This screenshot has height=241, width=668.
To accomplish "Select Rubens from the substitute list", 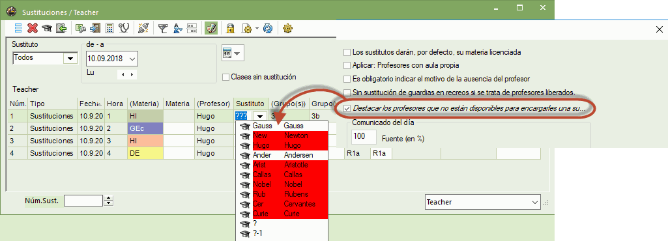I will pyautogui.click(x=282, y=194).
